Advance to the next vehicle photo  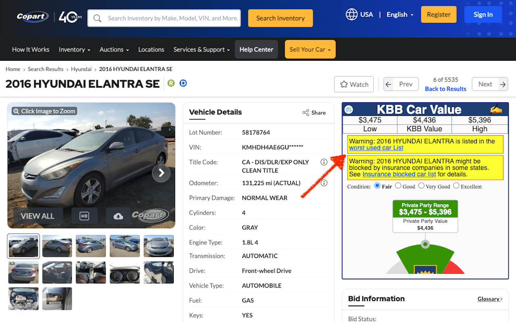pyautogui.click(x=161, y=173)
